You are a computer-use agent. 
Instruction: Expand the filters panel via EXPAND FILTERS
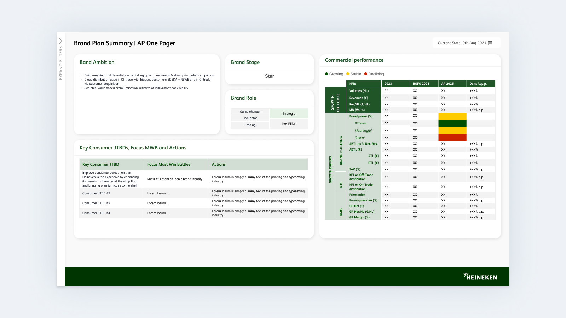pos(60,62)
